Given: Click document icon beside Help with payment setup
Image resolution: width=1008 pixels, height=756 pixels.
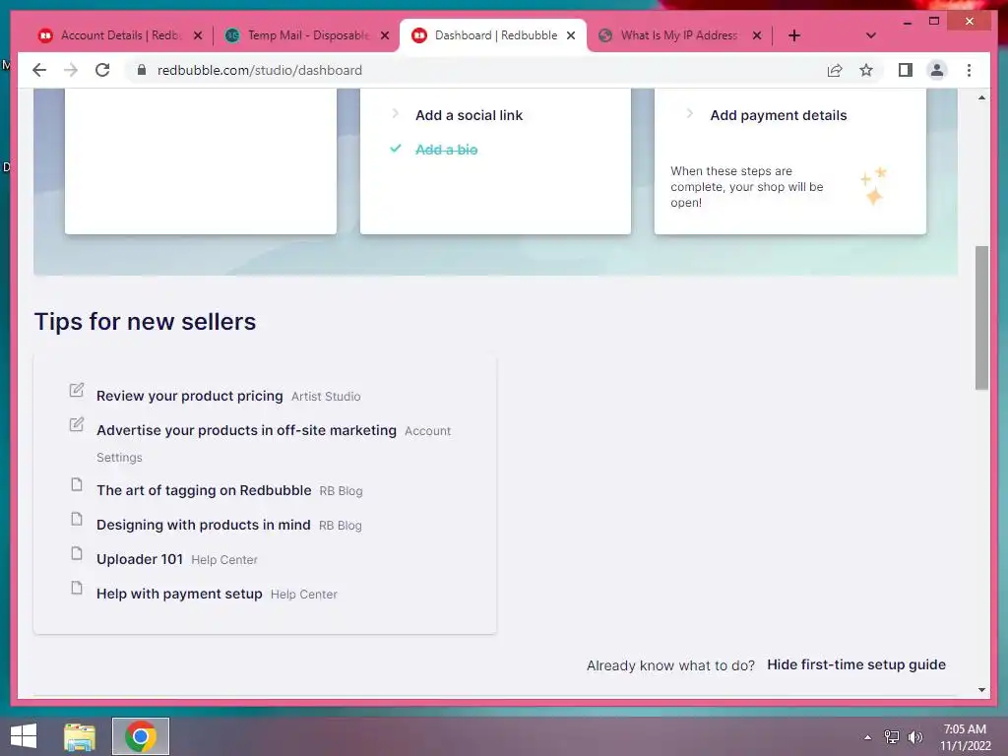Looking at the screenshot, I should [77, 588].
